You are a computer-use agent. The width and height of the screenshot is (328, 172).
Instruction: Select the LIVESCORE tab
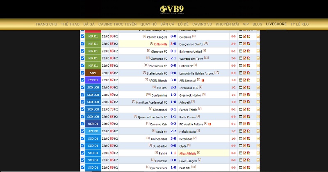[276, 24]
